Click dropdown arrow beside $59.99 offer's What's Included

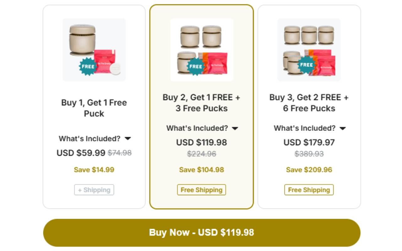tap(128, 138)
